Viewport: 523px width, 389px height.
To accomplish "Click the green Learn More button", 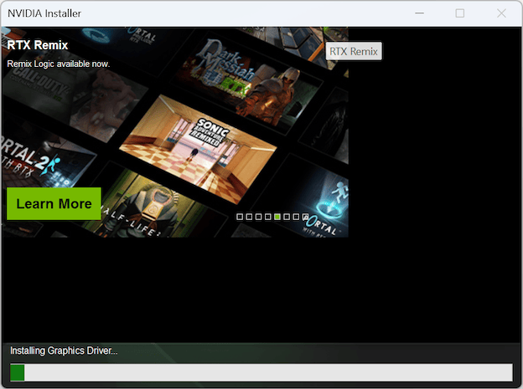I will coord(54,203).
